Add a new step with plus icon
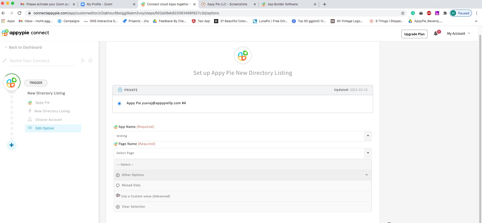This screenshot has width=482, height=223. 12,145
